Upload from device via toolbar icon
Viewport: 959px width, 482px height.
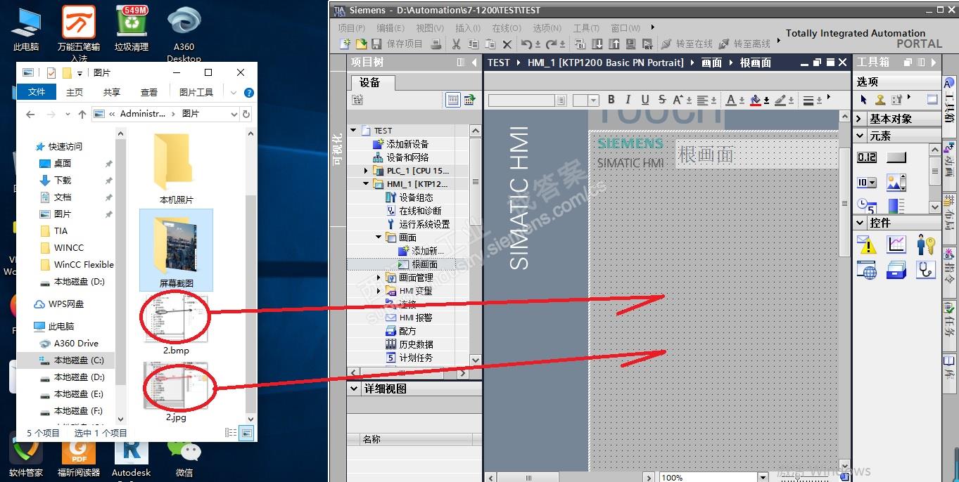(614, 44)
